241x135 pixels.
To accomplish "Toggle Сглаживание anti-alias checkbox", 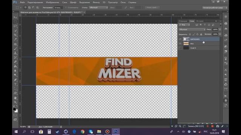I will click(66, 7).
